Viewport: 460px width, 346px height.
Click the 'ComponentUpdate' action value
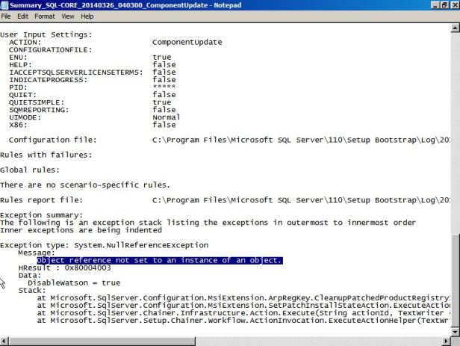tap(187, 43)
